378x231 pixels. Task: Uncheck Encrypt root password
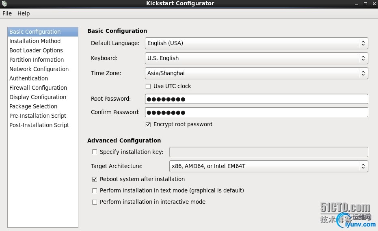pos(148,124)
